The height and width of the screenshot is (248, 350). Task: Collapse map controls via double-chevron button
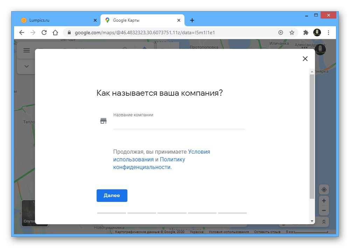324,221
